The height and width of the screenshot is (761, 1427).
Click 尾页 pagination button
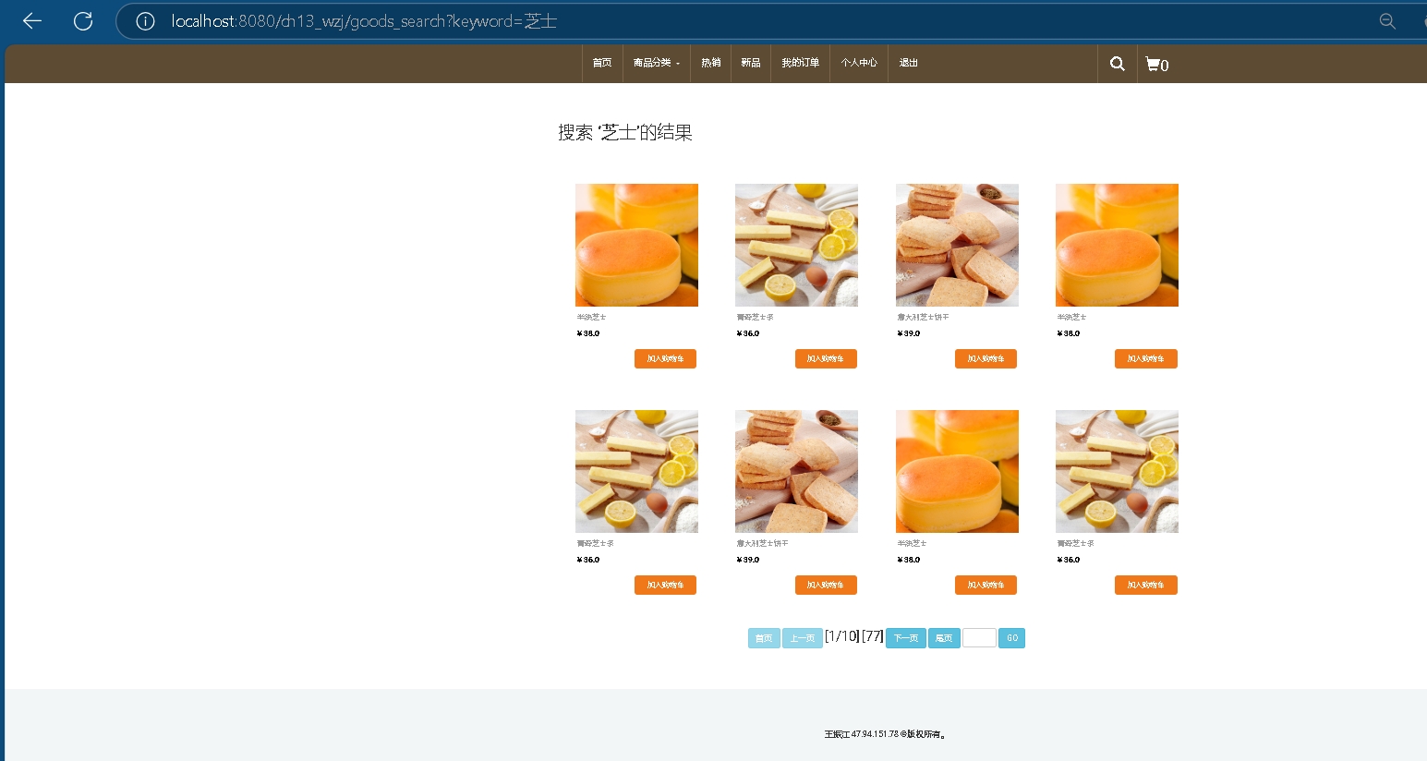[943, 638]
